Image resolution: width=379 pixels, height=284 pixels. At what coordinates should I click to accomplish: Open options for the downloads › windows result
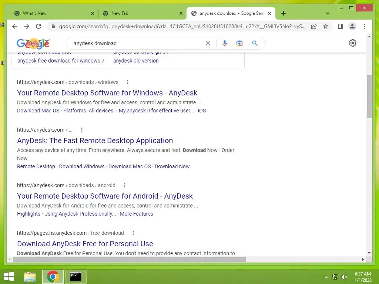point(128,82)
